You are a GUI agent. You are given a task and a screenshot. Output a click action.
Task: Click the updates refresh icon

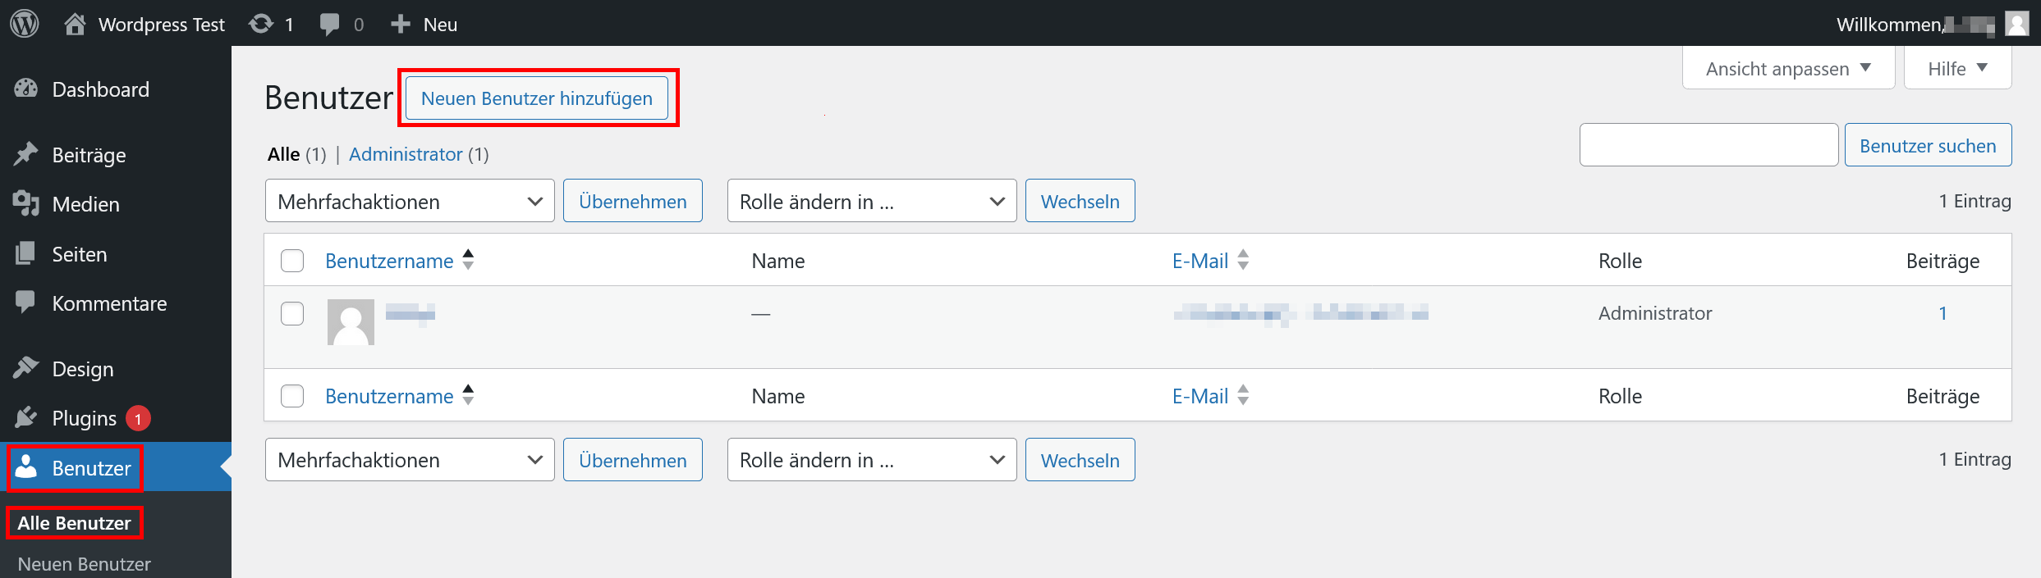tap(261, 24)
